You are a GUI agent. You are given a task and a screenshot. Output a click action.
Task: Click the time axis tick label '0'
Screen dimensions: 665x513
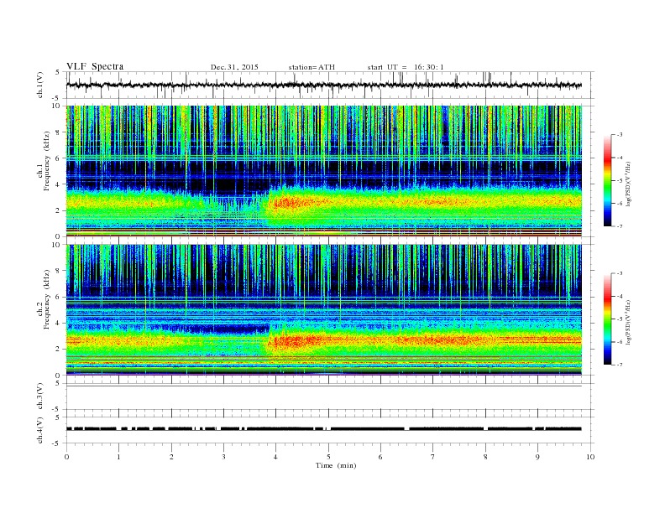pyautogui.click(x=66, y=457)
